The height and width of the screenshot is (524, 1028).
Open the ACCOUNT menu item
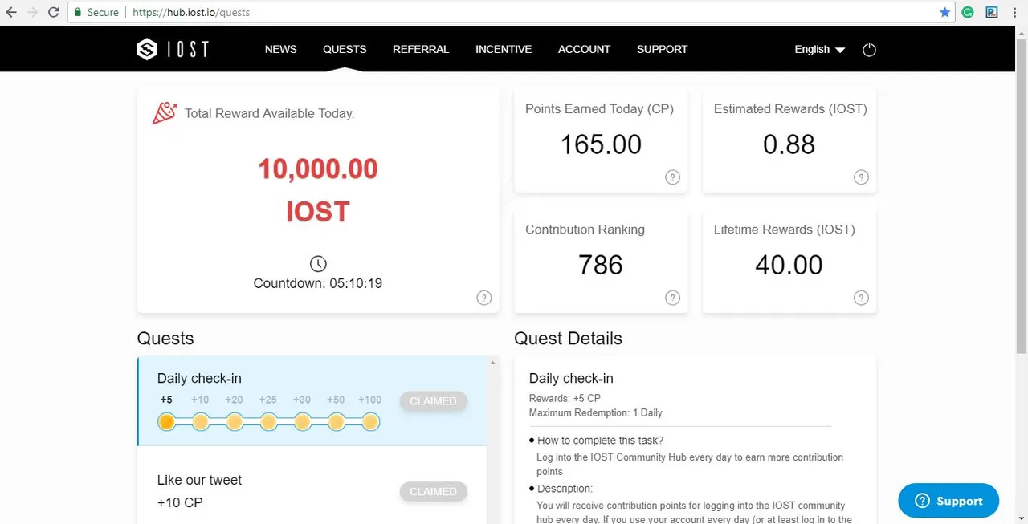click(584, 50)
